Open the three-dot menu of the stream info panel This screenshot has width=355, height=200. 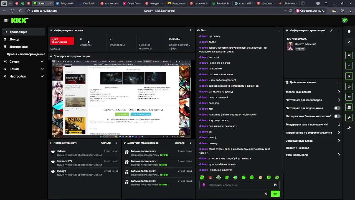click(x=338, y=30)
